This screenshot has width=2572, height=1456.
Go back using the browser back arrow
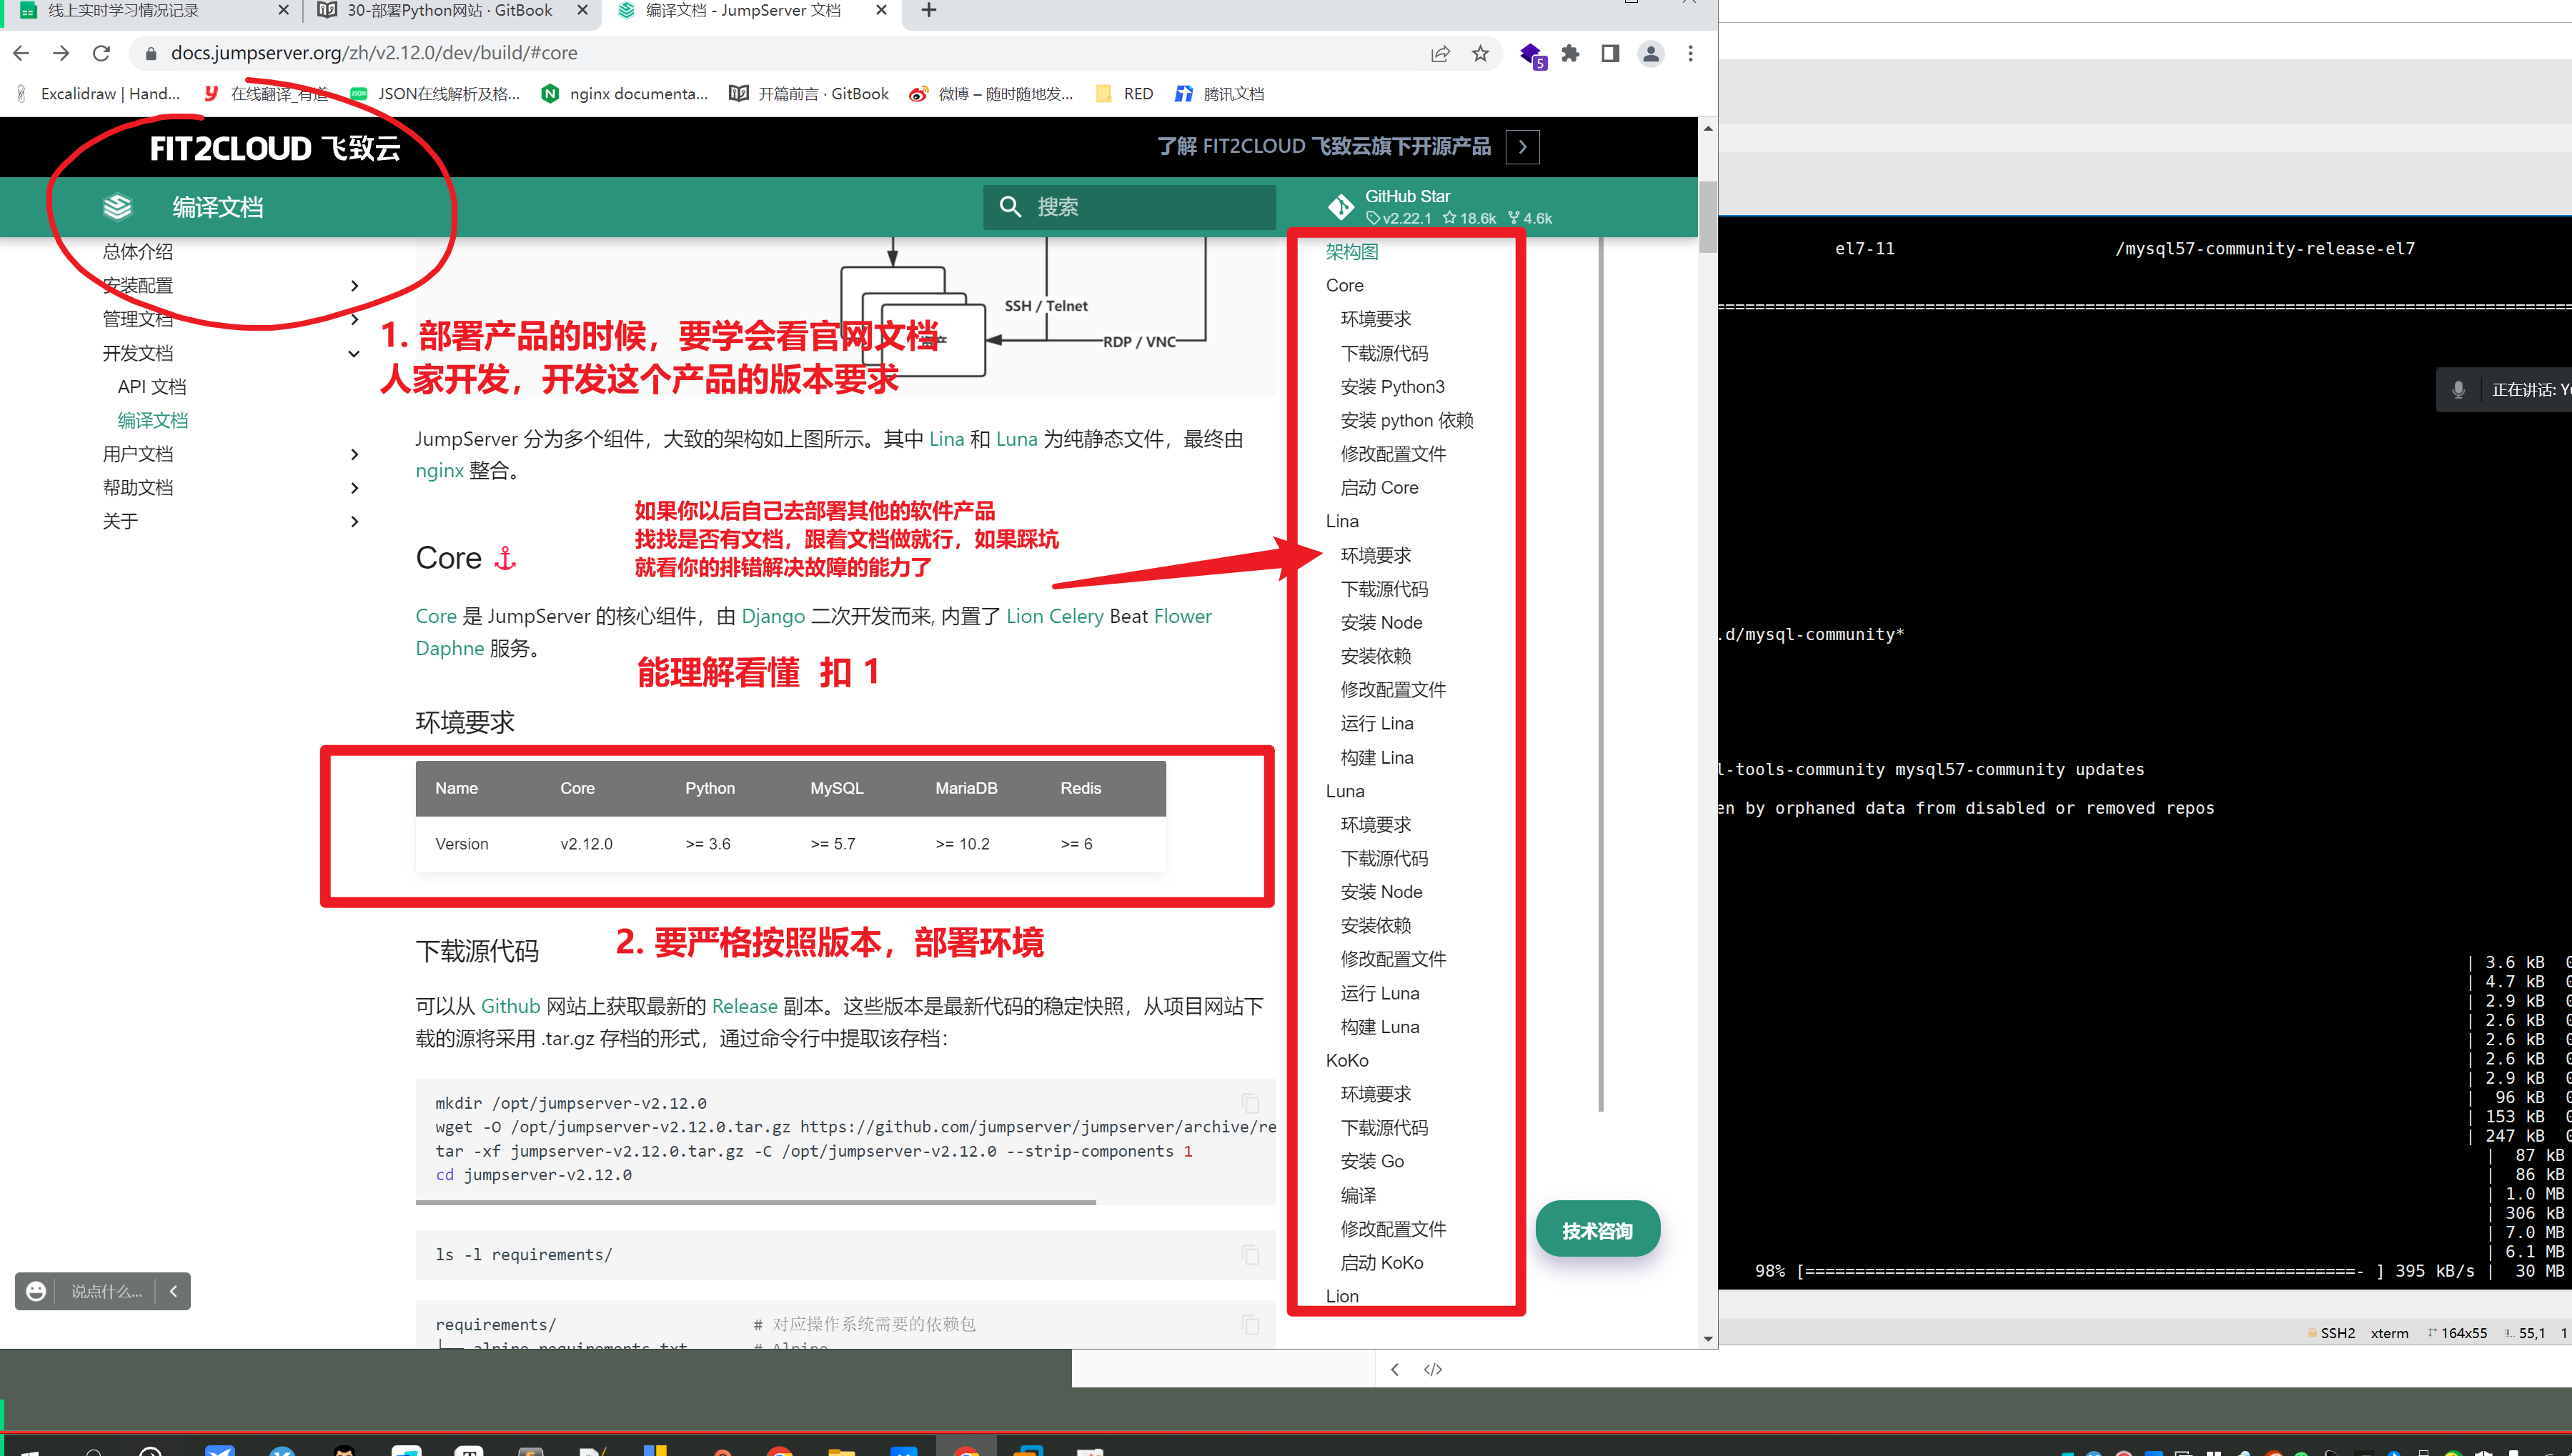[x=21, y=53]
